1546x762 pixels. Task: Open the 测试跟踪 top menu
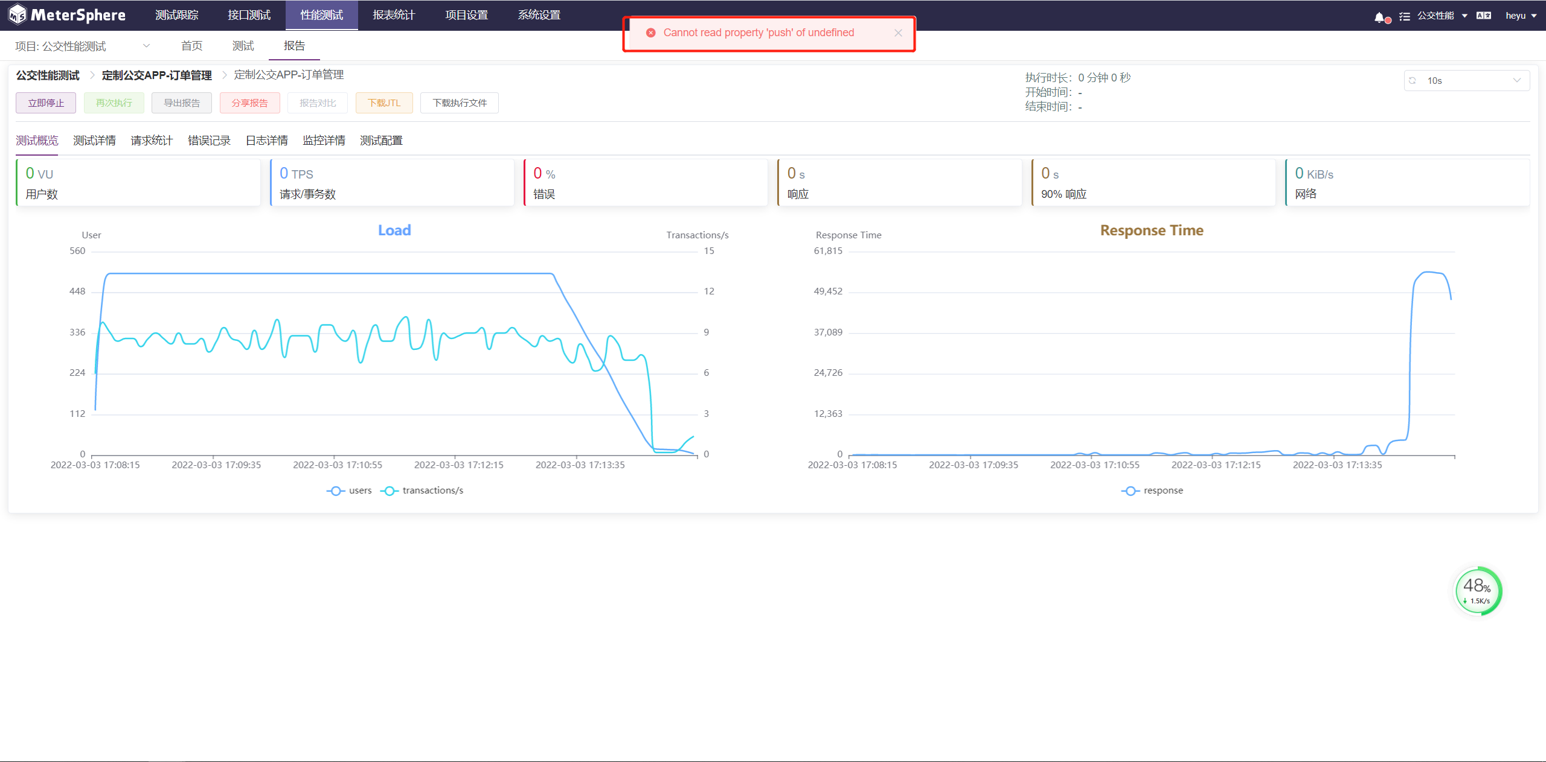(176, 15)
